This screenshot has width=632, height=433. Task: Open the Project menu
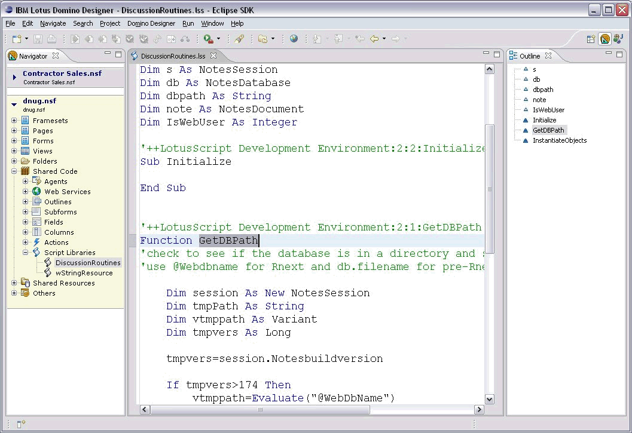110,23
